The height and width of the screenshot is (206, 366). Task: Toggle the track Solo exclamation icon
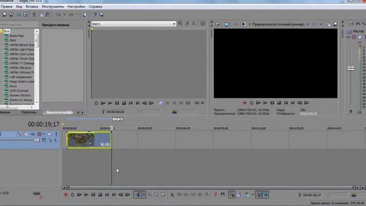56,134
